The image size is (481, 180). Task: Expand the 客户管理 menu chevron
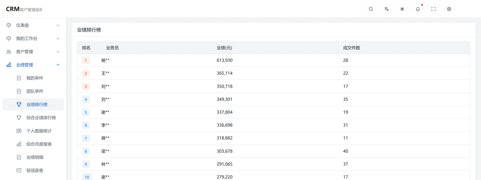point(58,52)
